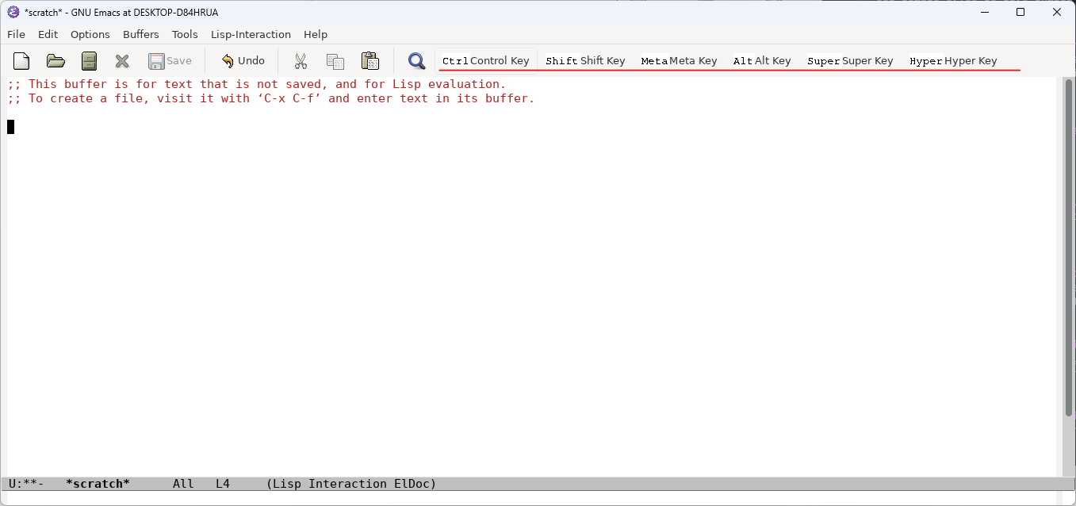Viewport: 1076px width, 506px height.
Task: Click the Undo toolbar button
Action: [243, 61]
